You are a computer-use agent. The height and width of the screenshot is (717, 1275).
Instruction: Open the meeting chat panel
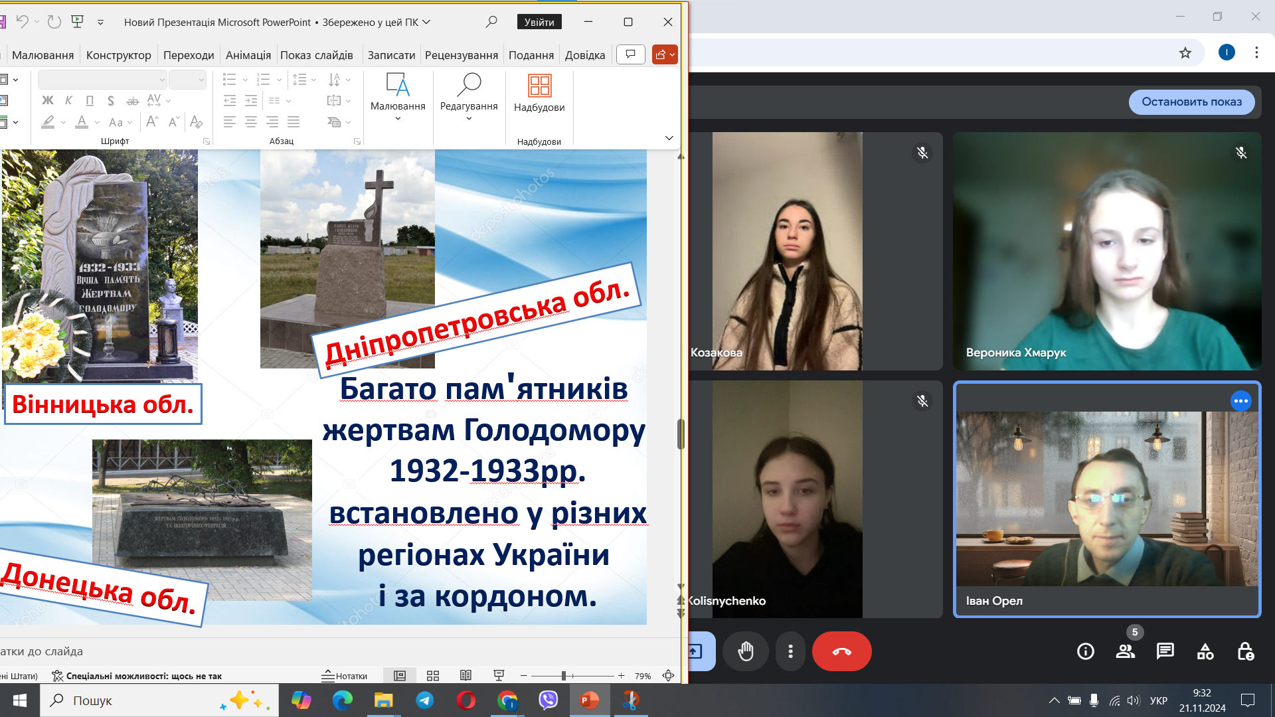(1165, 651)
